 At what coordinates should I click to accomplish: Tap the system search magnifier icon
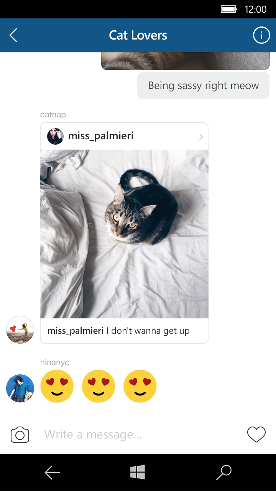point(224,473)
